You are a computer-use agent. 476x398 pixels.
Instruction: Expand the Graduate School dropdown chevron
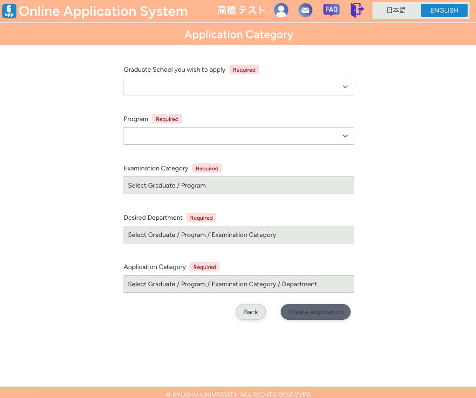(345, 87)
